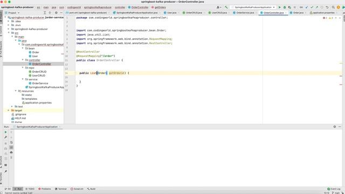Open the Terminal tool window tab

[61, 189]
